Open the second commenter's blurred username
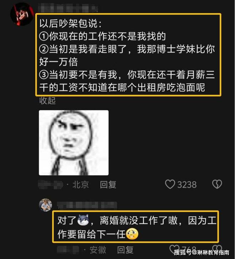Screen dimensions: 235x259 (x=87, y=205)
